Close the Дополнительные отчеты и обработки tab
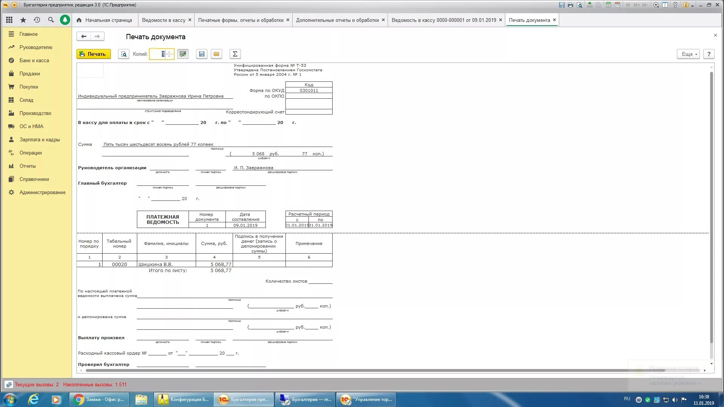This screenshot has width=724, height=407. coord(383,20)
